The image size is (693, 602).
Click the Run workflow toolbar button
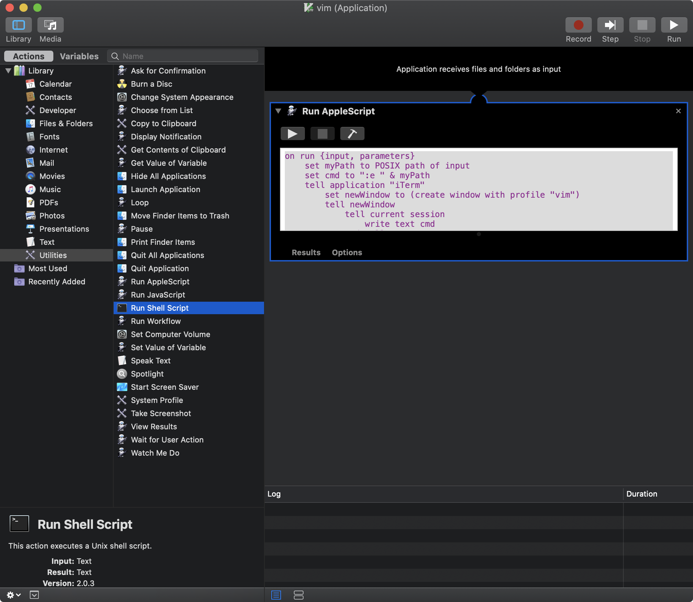coord(674,25)
